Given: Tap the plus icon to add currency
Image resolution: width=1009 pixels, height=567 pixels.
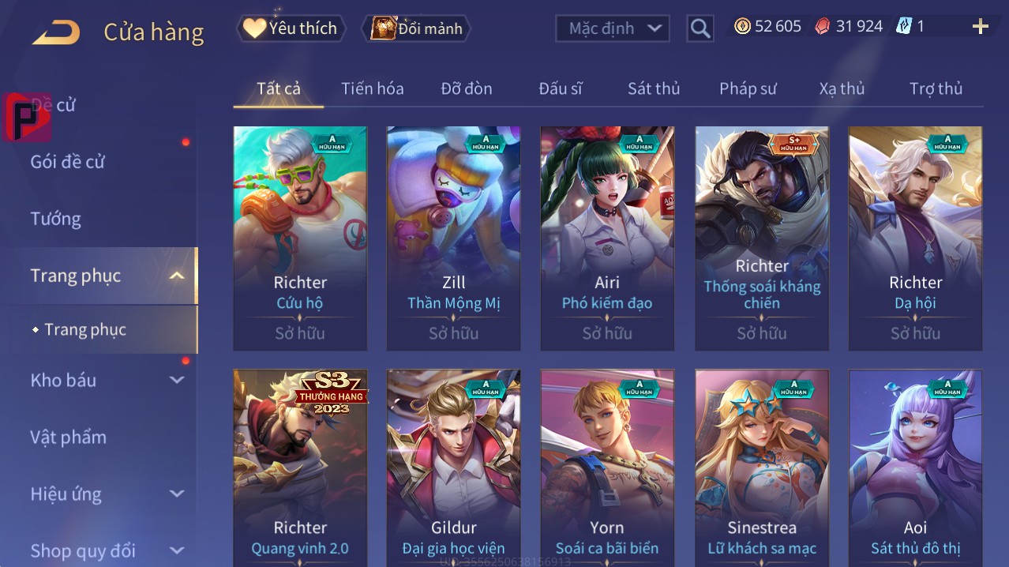Looking at the screenshot, I should pyautogui.click(x=980, y=27).
